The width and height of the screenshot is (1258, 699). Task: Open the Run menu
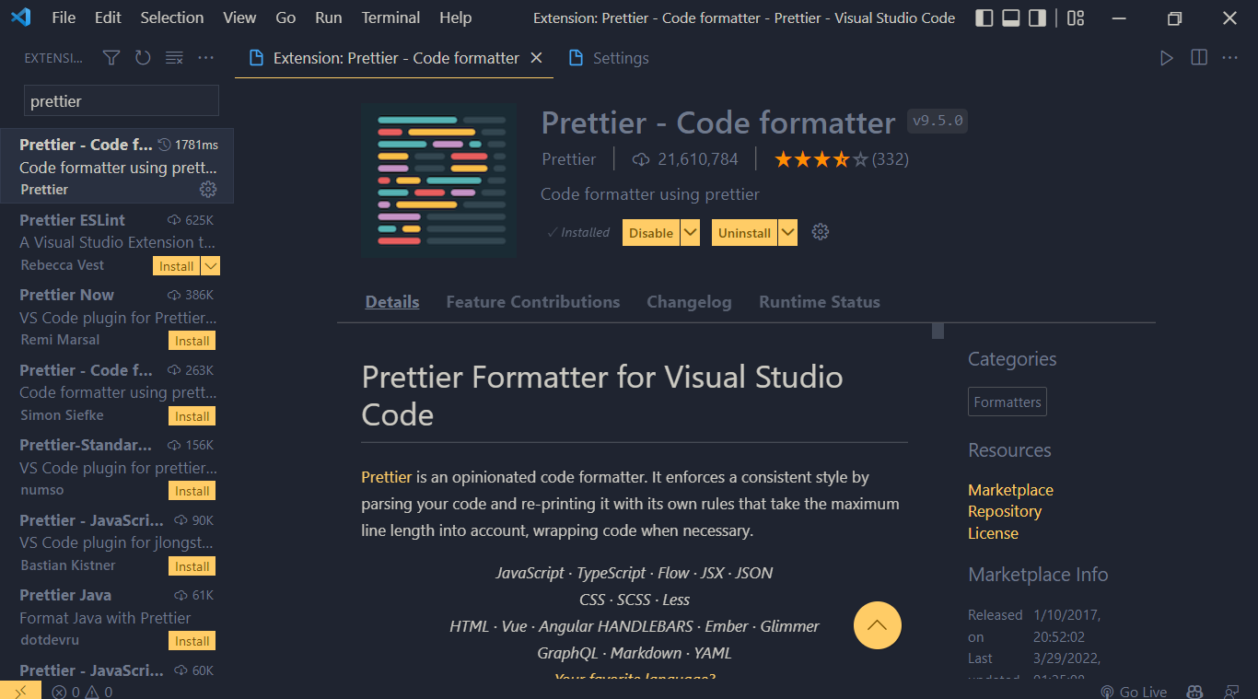(329, 17)
